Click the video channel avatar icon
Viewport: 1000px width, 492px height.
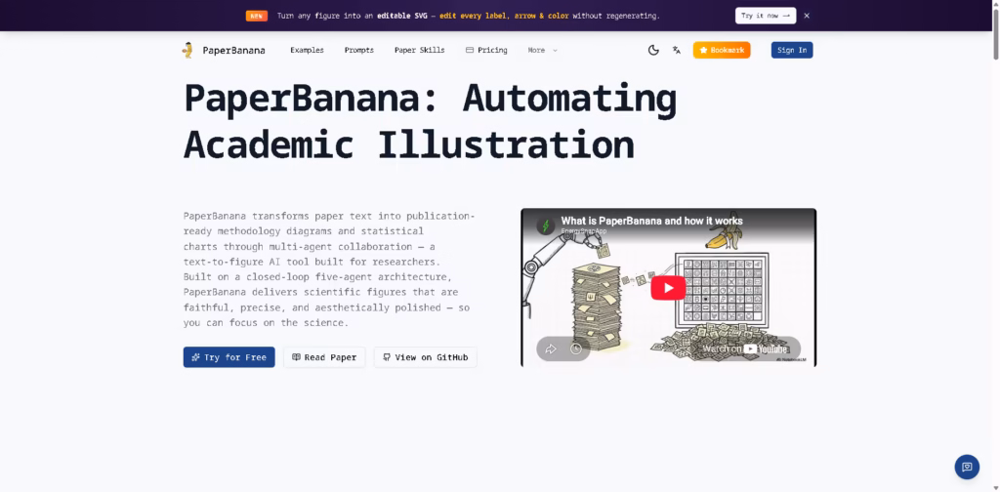545,225
